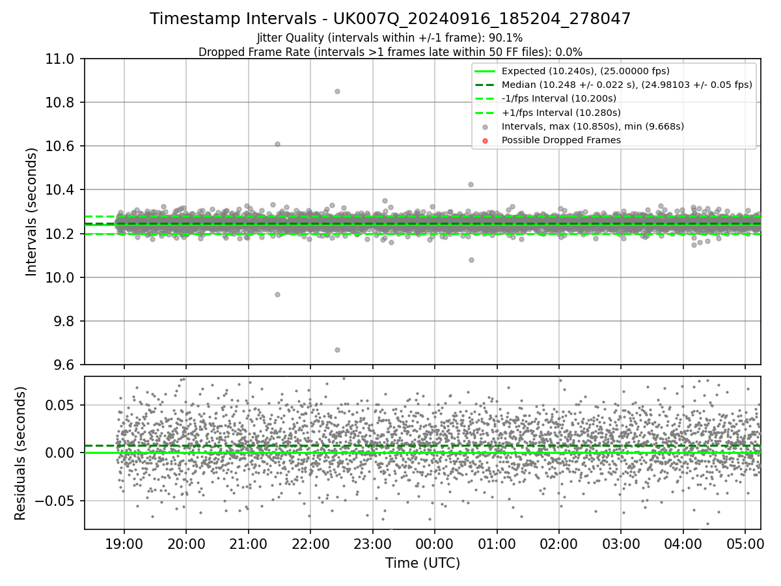Click the x-axis tick label 21:00

248,543
